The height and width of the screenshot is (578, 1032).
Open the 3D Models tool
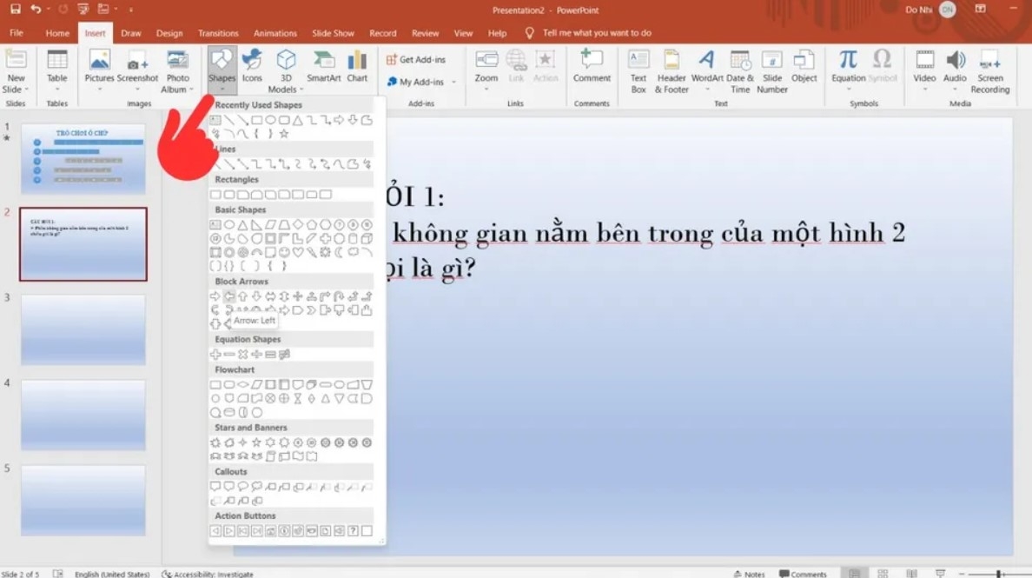point(286,70)
